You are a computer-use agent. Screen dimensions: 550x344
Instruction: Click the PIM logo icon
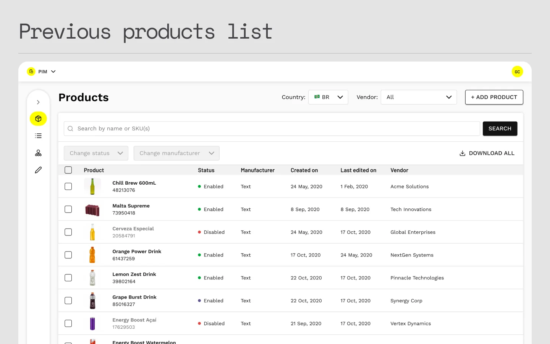click(x=31, y=71)
